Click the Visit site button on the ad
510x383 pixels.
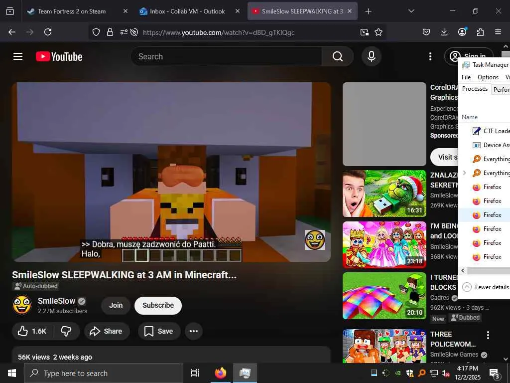click(444, 157)
